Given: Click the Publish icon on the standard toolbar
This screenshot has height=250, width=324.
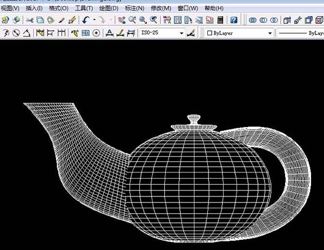Looking at the screenshot, I should click(5, 20).
